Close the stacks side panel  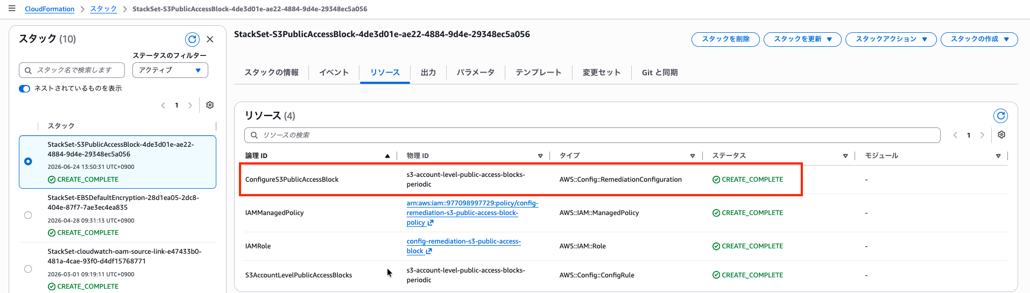210,39
